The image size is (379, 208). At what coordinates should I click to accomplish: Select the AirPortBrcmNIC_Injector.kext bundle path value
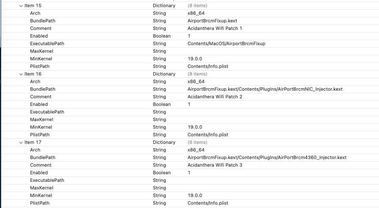click(265, 89)
